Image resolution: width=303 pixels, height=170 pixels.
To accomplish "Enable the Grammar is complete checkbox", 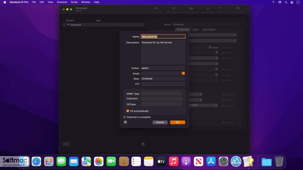I will click(124, 117).
